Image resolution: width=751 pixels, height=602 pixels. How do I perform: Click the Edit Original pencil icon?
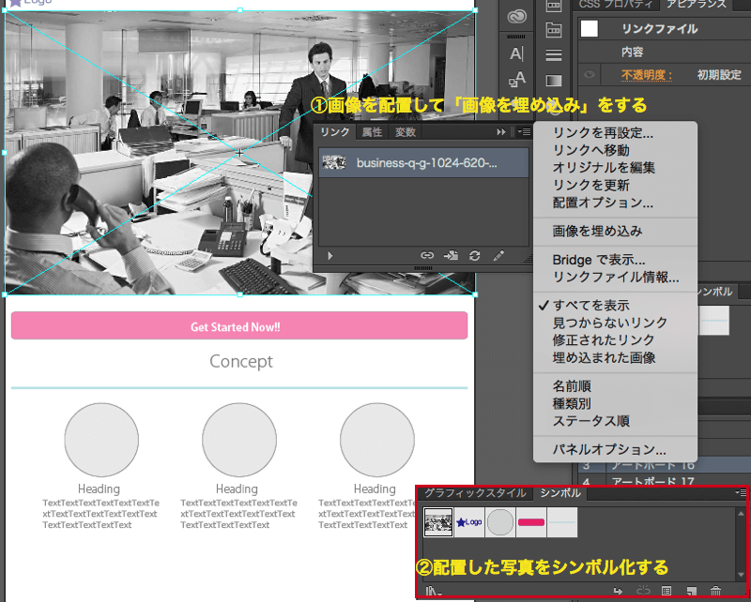[498, 256]
